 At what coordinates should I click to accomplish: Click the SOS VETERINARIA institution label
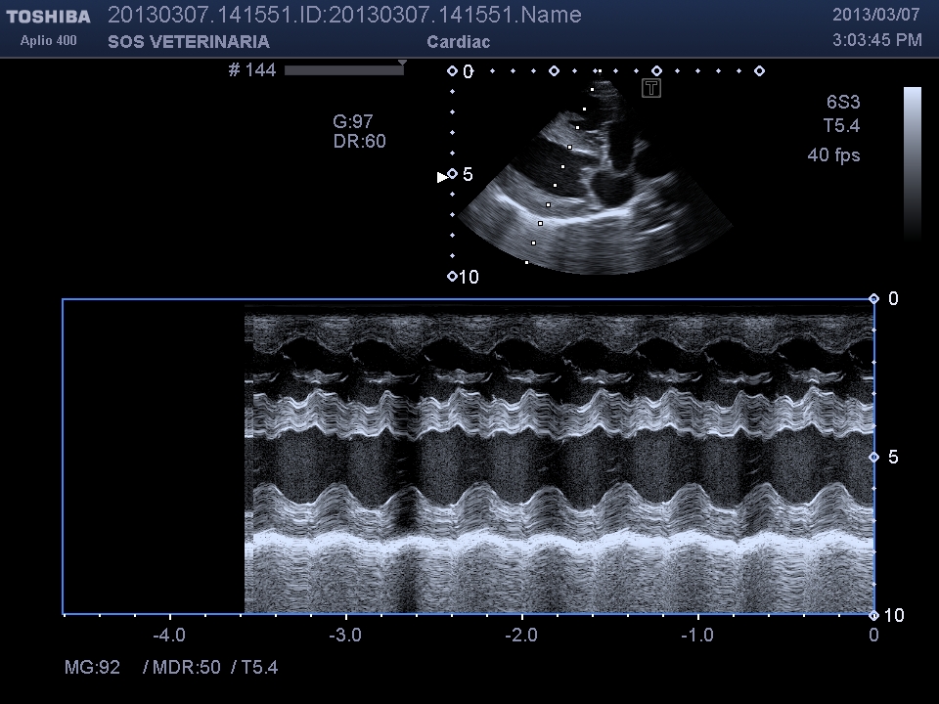click(188, 42)
